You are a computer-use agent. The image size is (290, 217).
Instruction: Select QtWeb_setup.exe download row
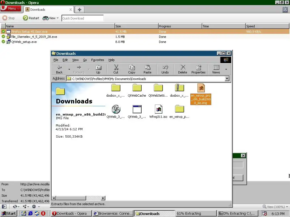tap(145, 42)
